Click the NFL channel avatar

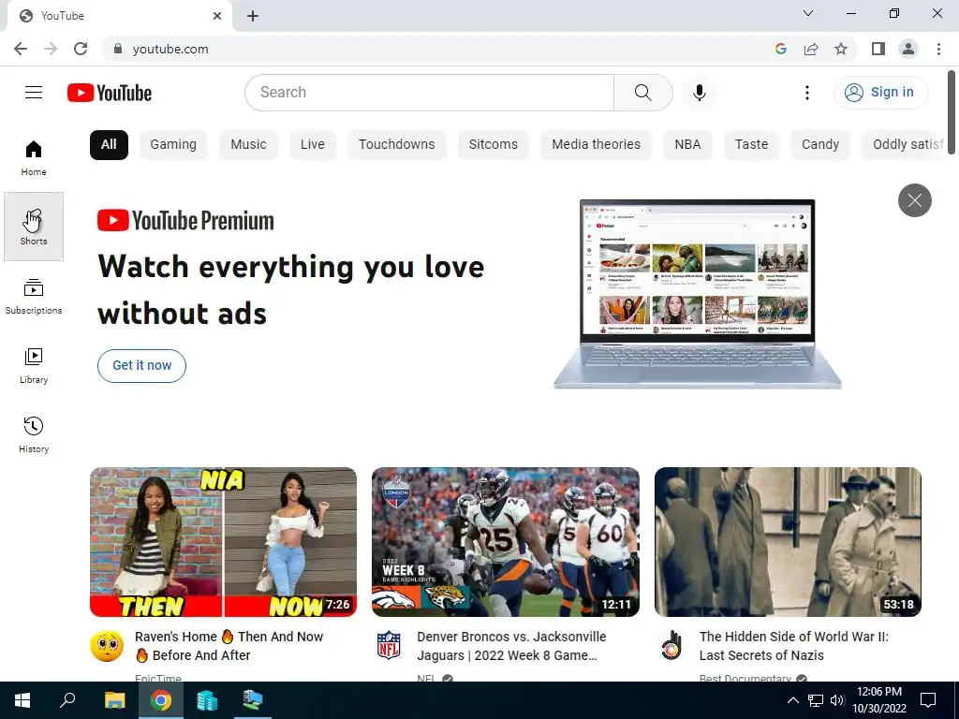[x=389, y=646]
